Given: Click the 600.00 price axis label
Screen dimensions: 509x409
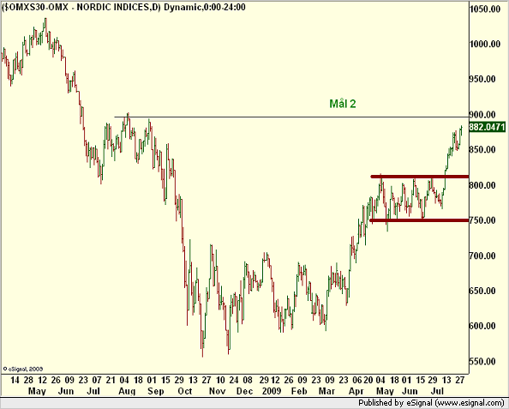Looking at the screenshot, I should point(482,326).
